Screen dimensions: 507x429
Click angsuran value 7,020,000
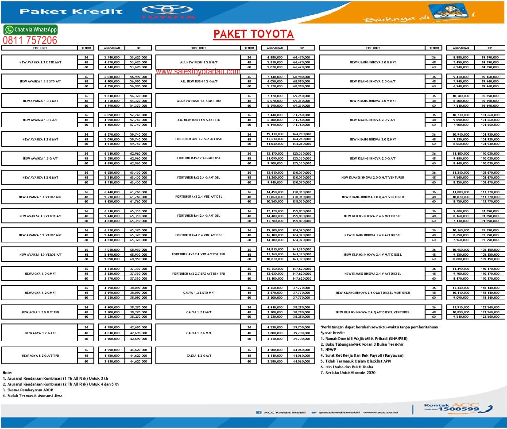pyautogui.click(x=112, y=250)
